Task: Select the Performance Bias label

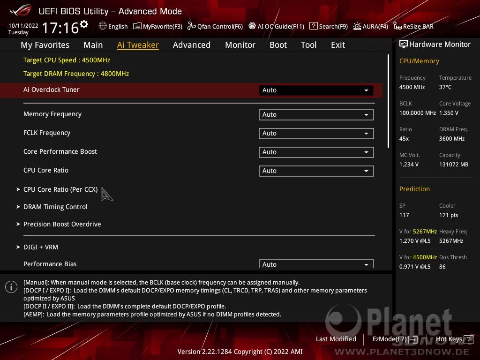Action: pyautogui.click(x=50, y=264)
